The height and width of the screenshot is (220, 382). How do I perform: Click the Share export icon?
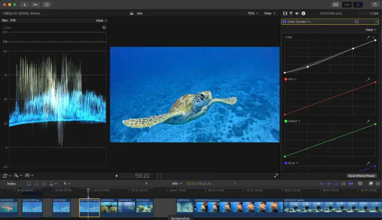(x=375, y=4)
